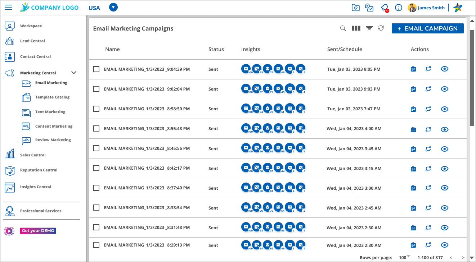Click the Get your DEMO button
The width and height of the screenshot is (476, 262).
38,231
